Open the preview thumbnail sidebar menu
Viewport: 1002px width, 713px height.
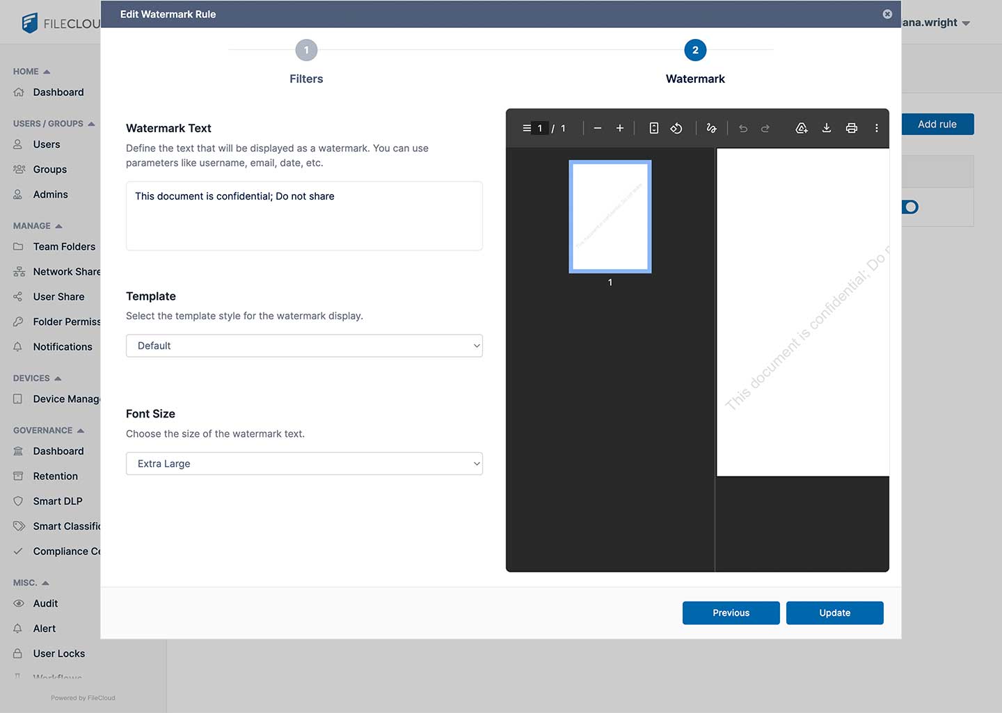[525, 128]
